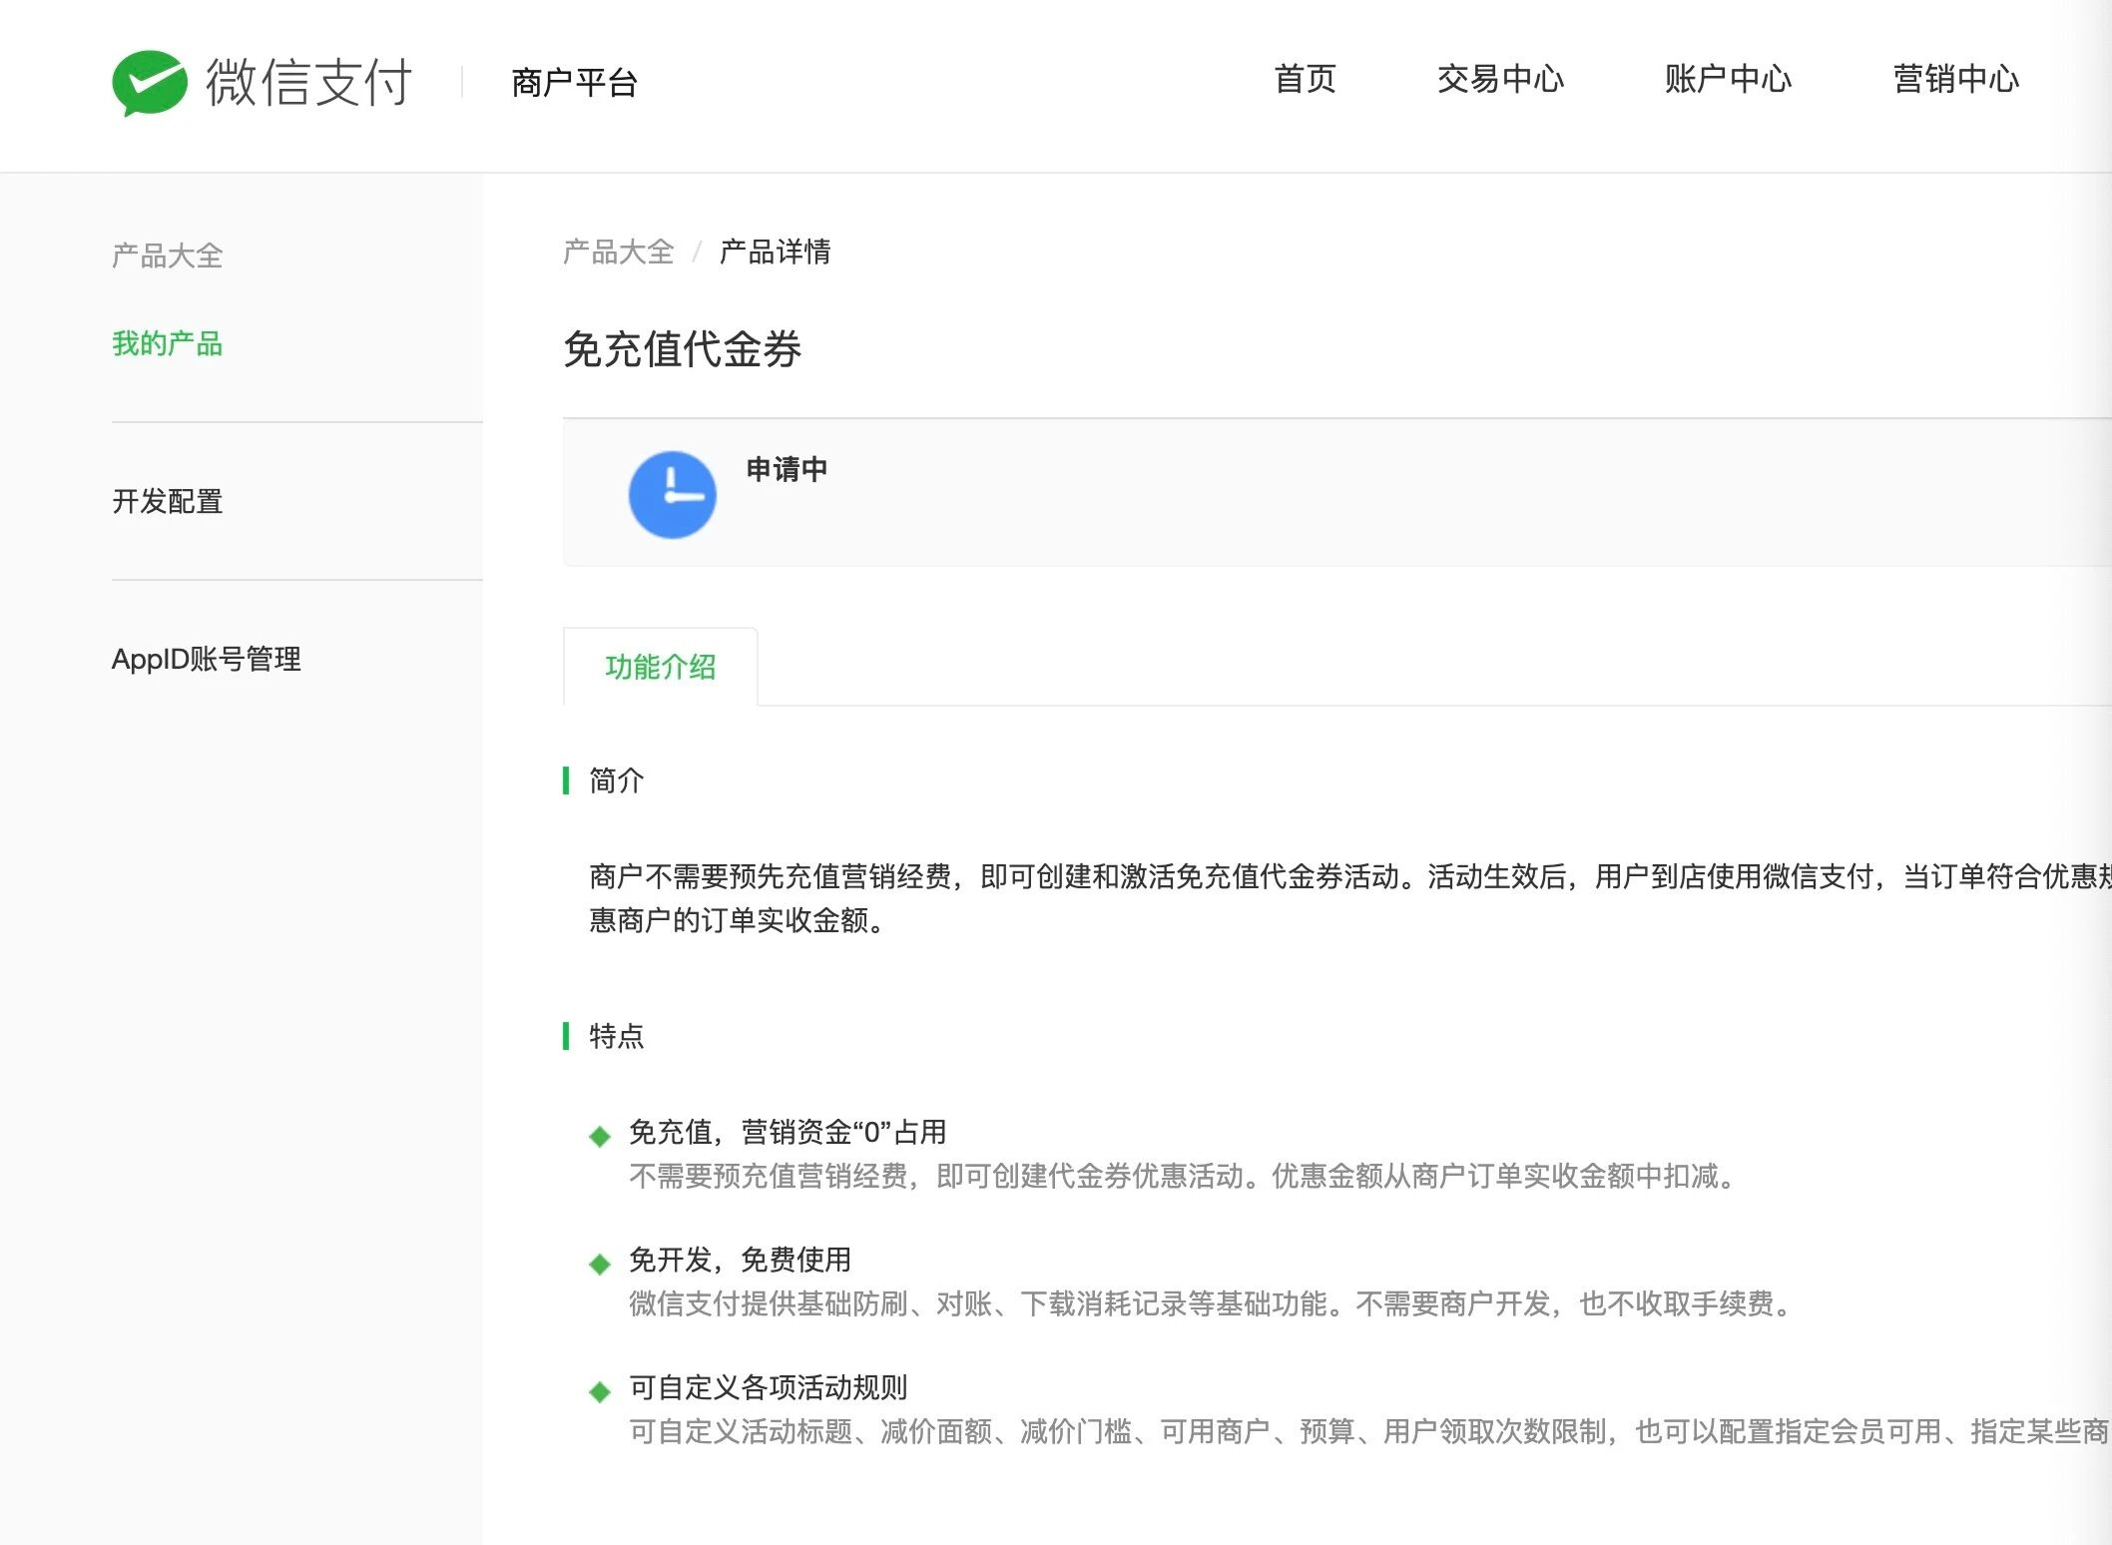Open AppID账号管理 in the sidebar
Viewport: 2112px width, 1545px height.
point(206,659)
